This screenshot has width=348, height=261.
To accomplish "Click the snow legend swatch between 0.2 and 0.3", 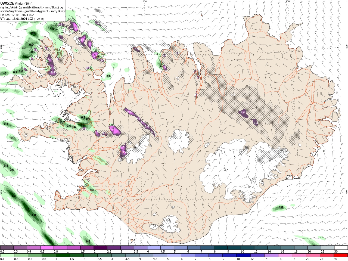I will click(x=7, y=248).
